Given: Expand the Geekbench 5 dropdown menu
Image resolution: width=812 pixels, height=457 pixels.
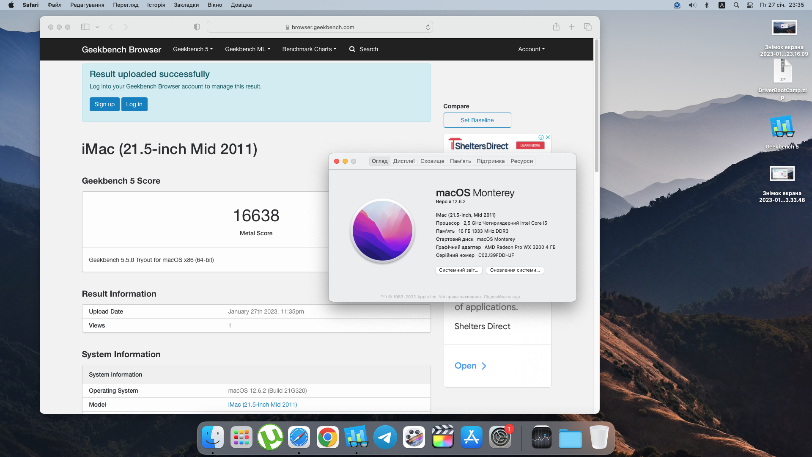Looking at the screenshot, I should click(193, 49).
